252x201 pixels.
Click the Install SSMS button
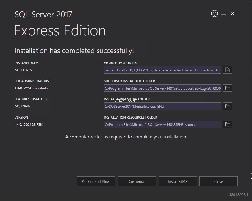pyautogui.click(x=178, y=181)
